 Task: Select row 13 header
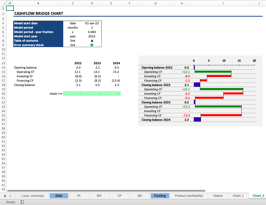3,63
